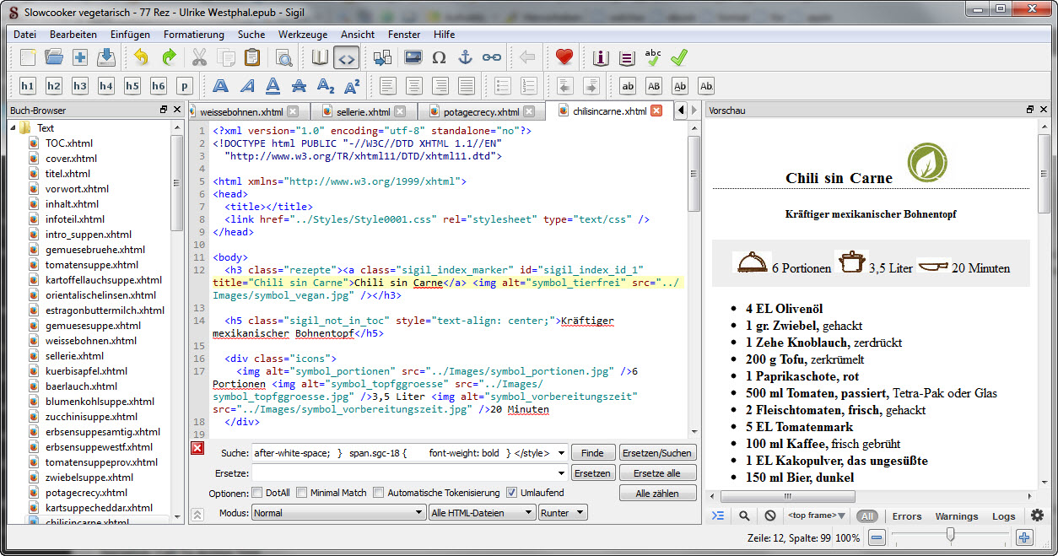Toggle the Minimal Match checkbox
This screenshot has width=1058, height=556.
point(301,493)
